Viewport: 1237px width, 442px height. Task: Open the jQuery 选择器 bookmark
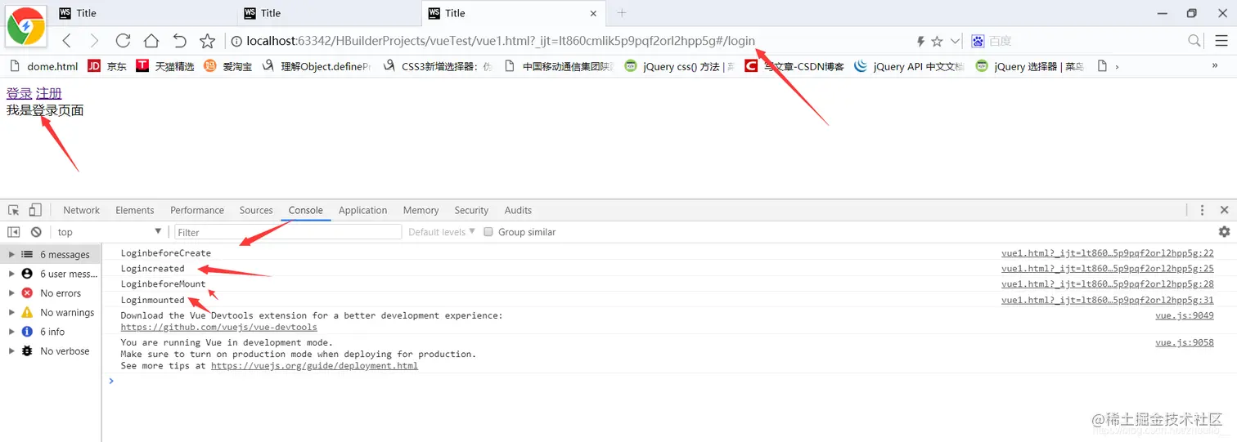click(x=1030, y=66)
